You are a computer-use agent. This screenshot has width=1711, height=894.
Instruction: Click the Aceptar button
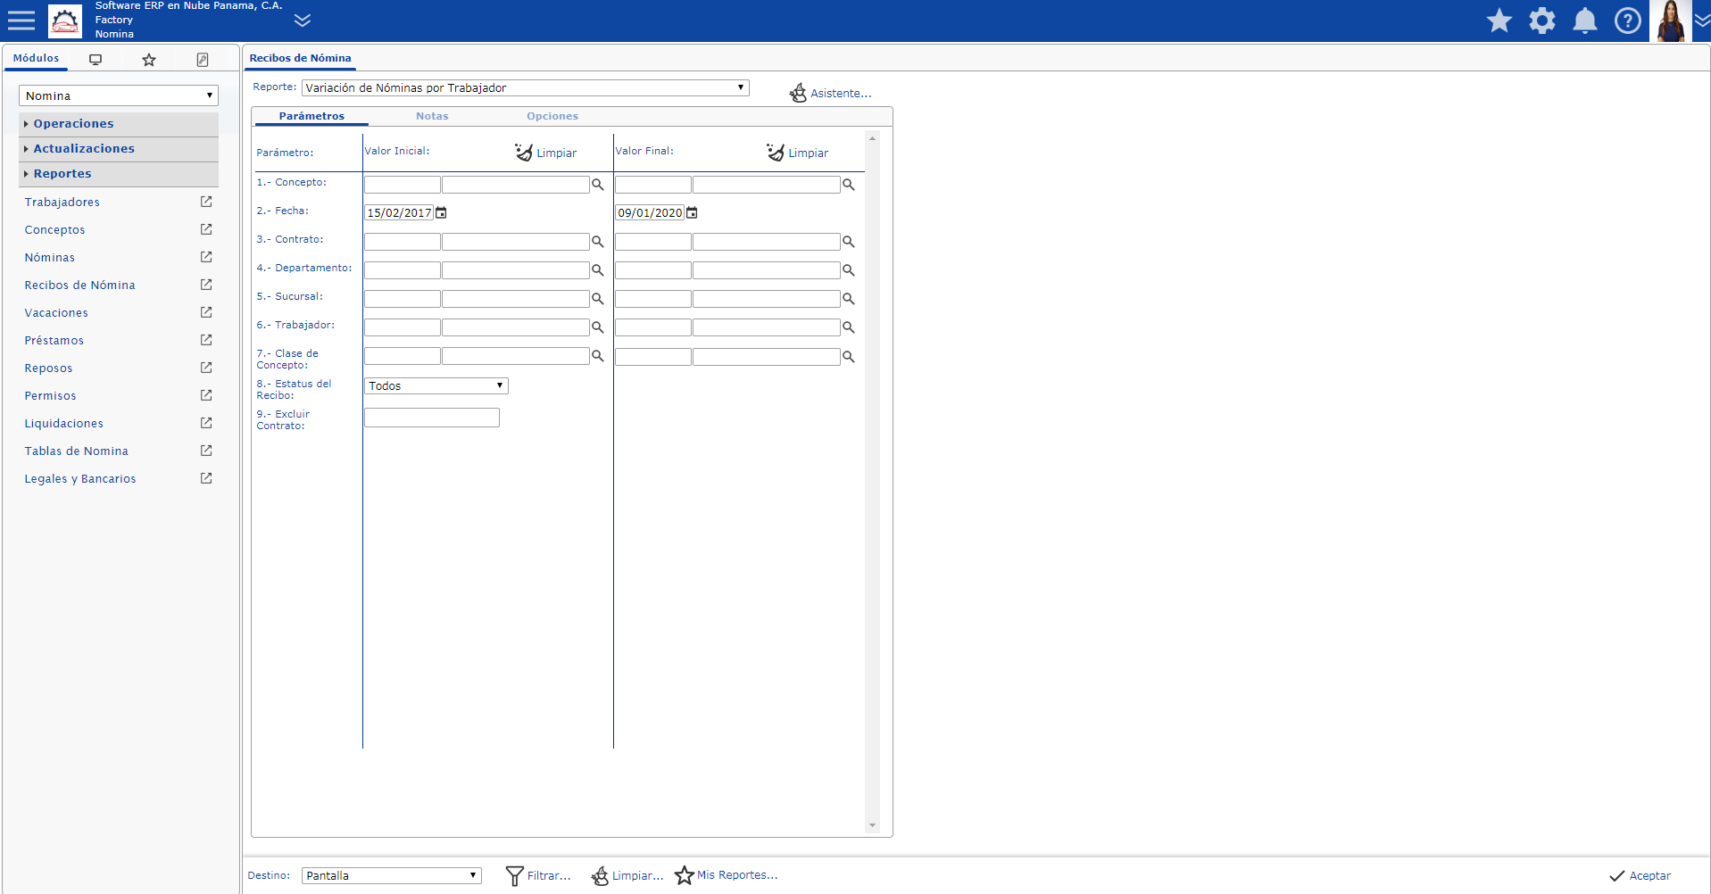(1640, 875)
